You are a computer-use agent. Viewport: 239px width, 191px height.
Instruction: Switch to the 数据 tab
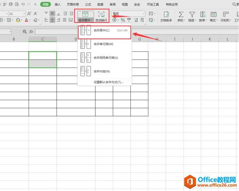100,4
